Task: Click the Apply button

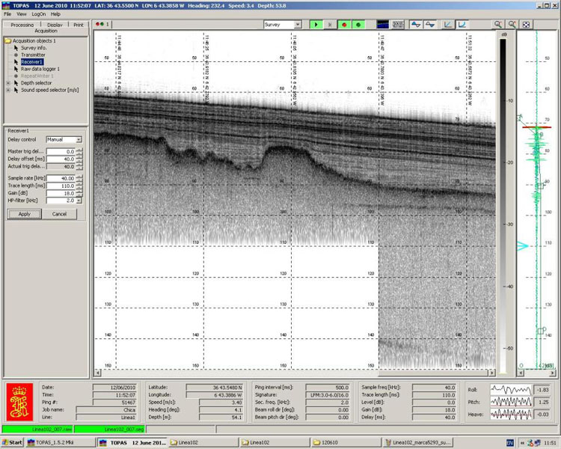Action: (x=25, y=214)
